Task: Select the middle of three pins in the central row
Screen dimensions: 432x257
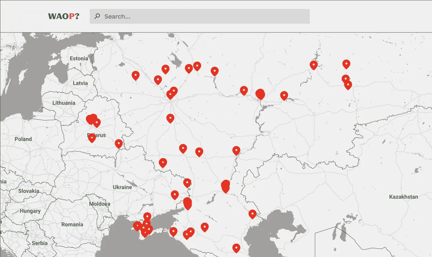Action: click(x=199, y=152)
